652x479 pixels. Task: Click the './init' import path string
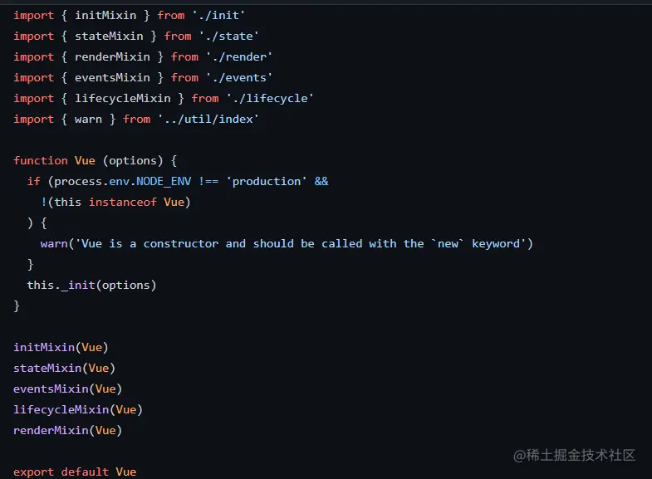tap(218, 16)
